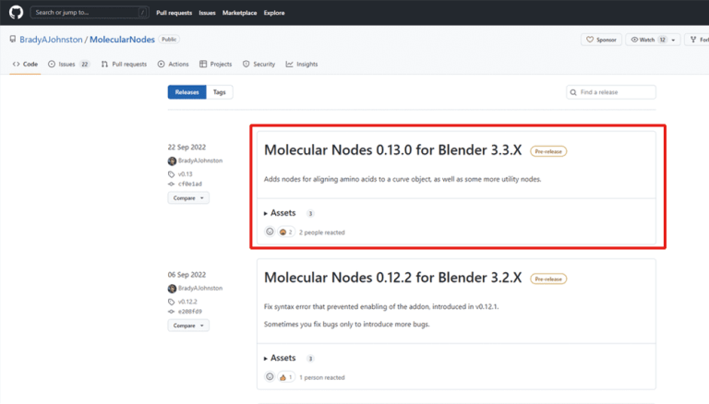Expand Assets section of release 0.13.0
Image resolution: width=709 pixels, height=404 pixels.
(280, 213)
